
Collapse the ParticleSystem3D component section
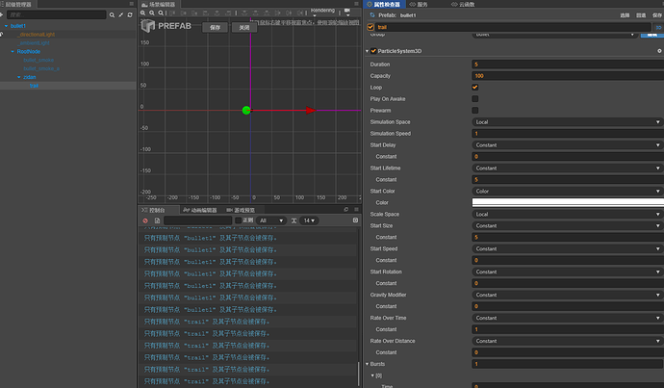(368, 51)
